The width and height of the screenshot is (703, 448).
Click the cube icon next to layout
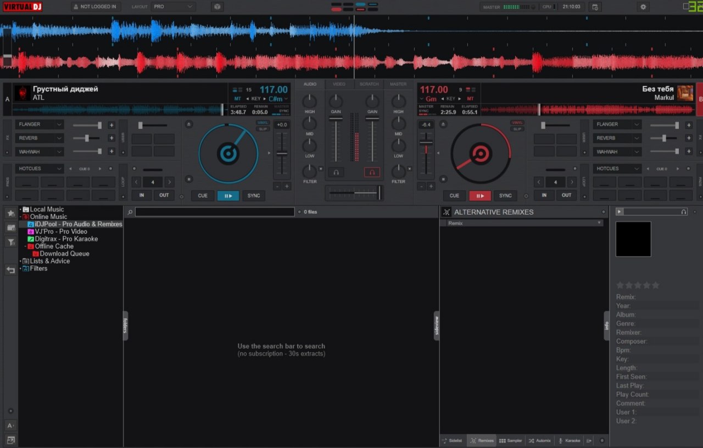(217, 7)
